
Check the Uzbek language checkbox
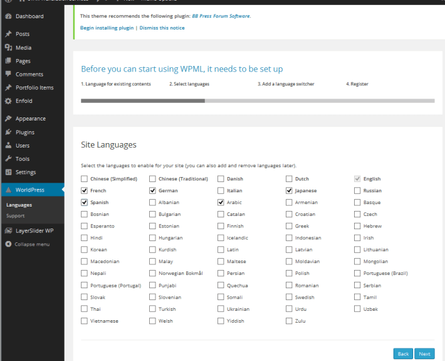click(x=357, y=309)
